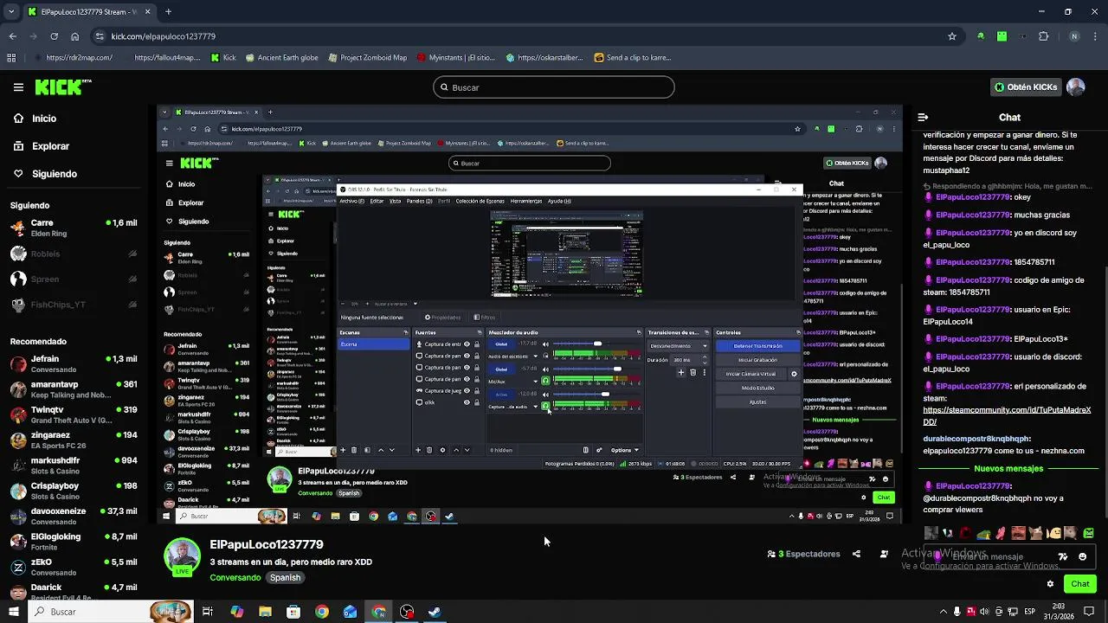Viewport: 1108px width, 623px height.
Task: Open OBS Studio from the taskbar
Action: click(x=407, y=612)
